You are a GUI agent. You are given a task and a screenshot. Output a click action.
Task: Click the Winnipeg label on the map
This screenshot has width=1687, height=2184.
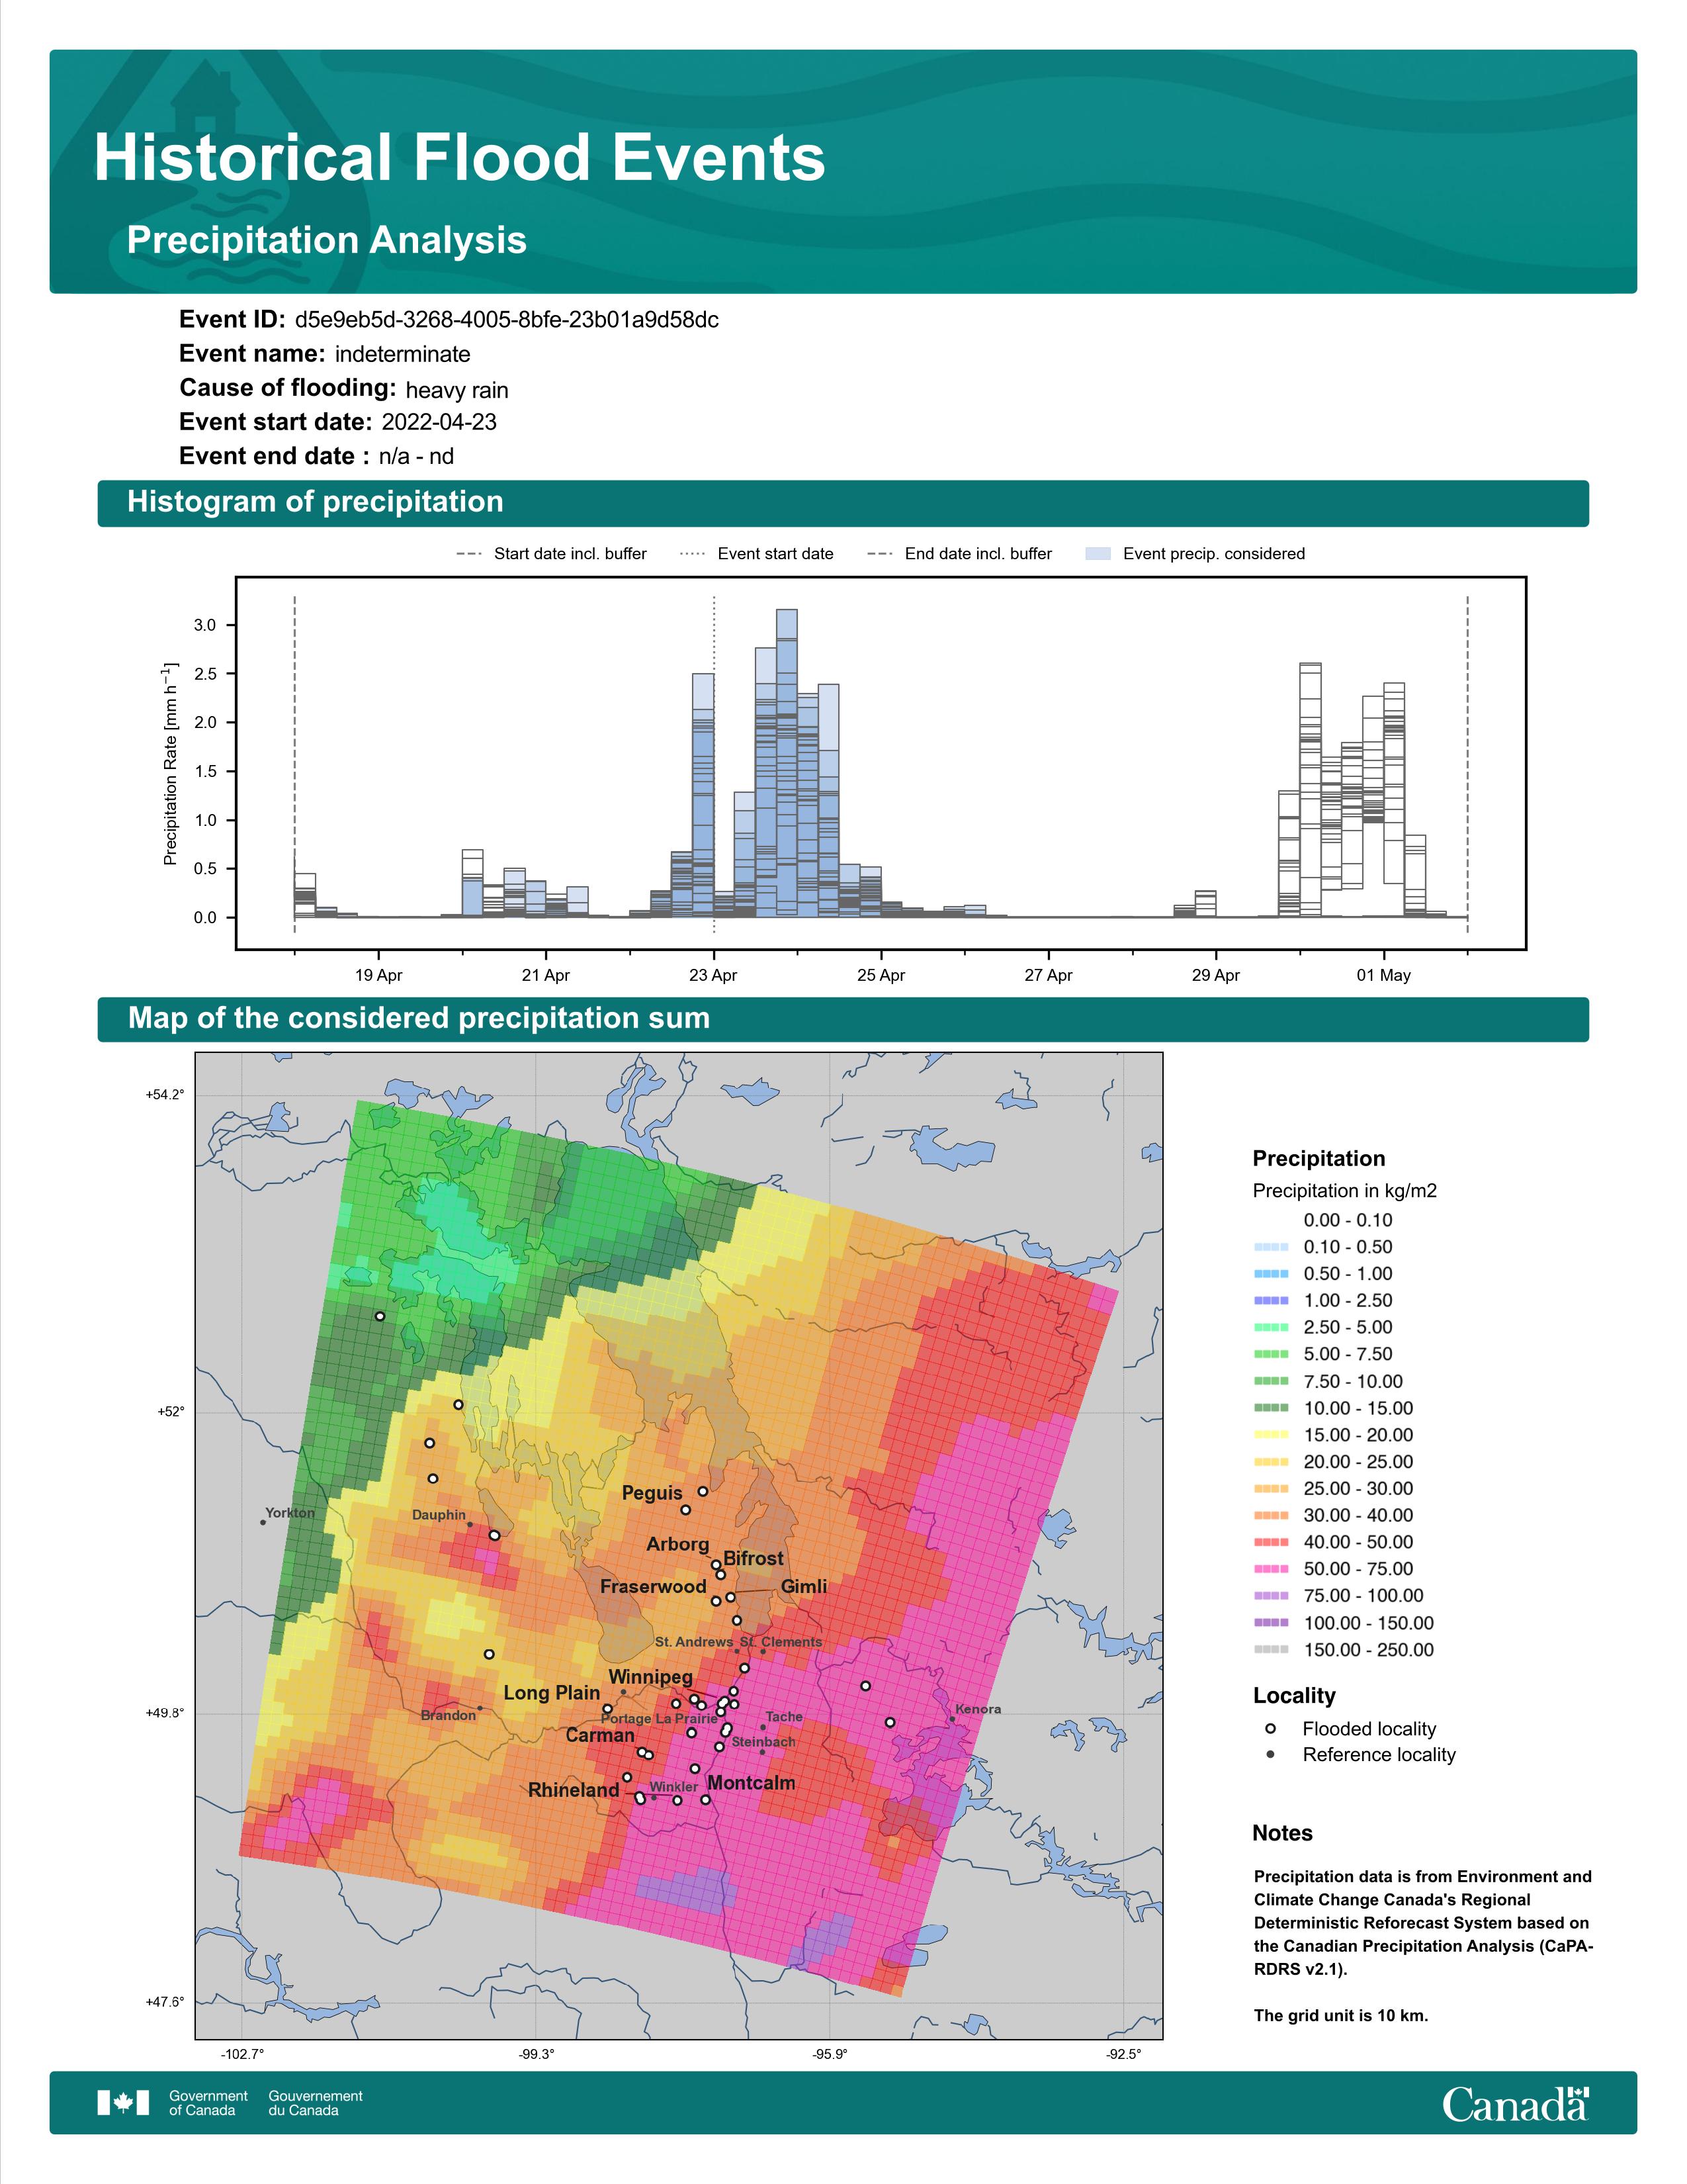[x=650, y=1676]
